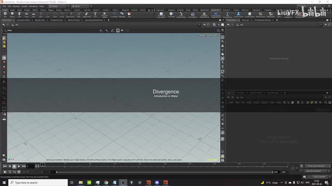The width and height of the screenshot is (332, 186).
Task: Click the Whitewater fluid tool
Action: point(271,15)
